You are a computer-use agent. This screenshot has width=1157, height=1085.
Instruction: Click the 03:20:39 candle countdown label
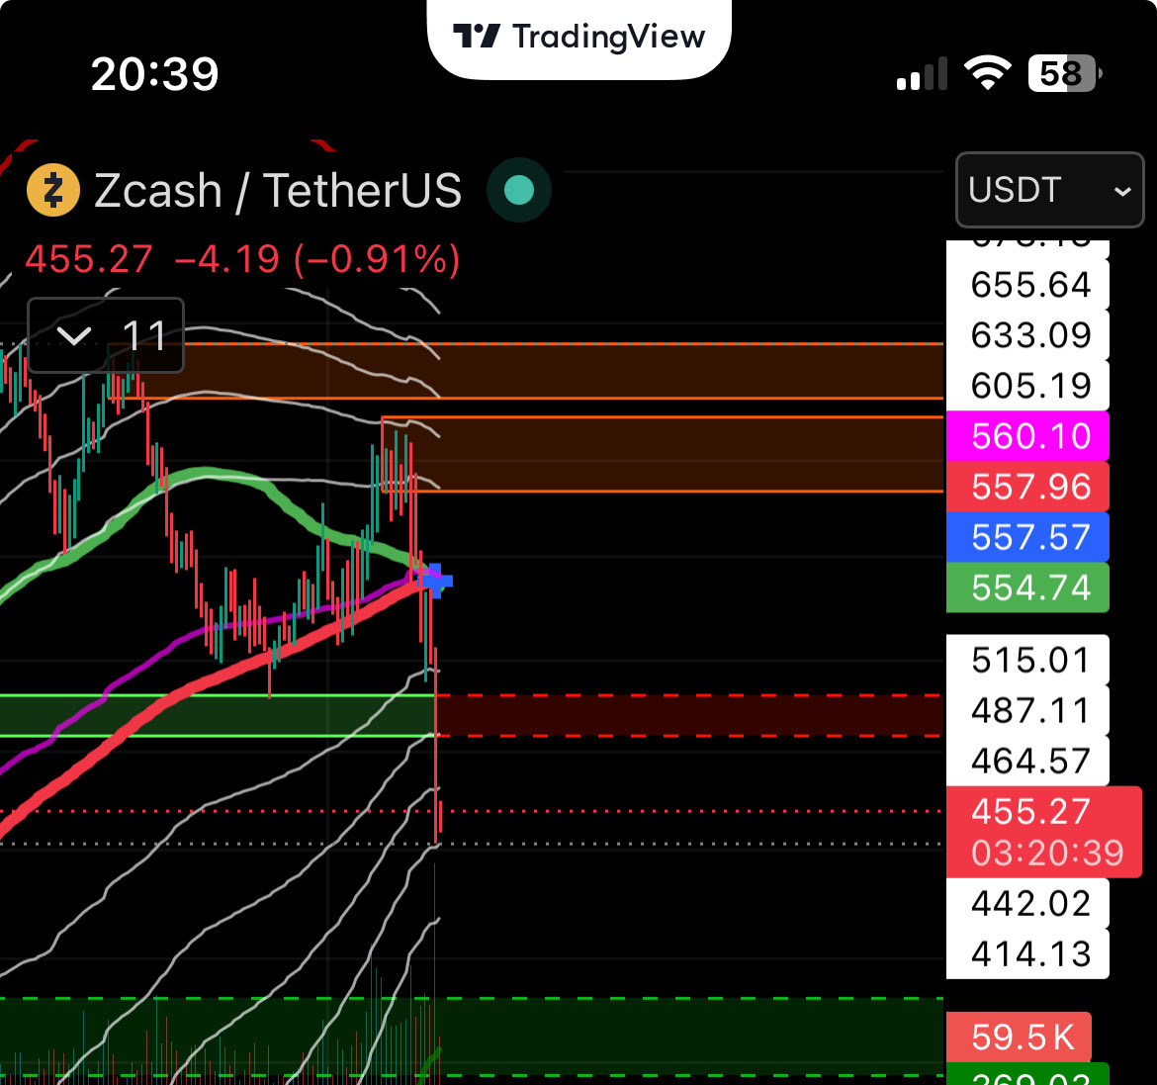click(1047, 854)
